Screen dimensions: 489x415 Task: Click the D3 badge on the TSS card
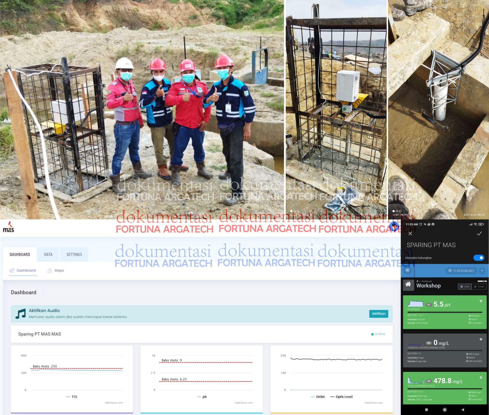click(x=429, y=381)
